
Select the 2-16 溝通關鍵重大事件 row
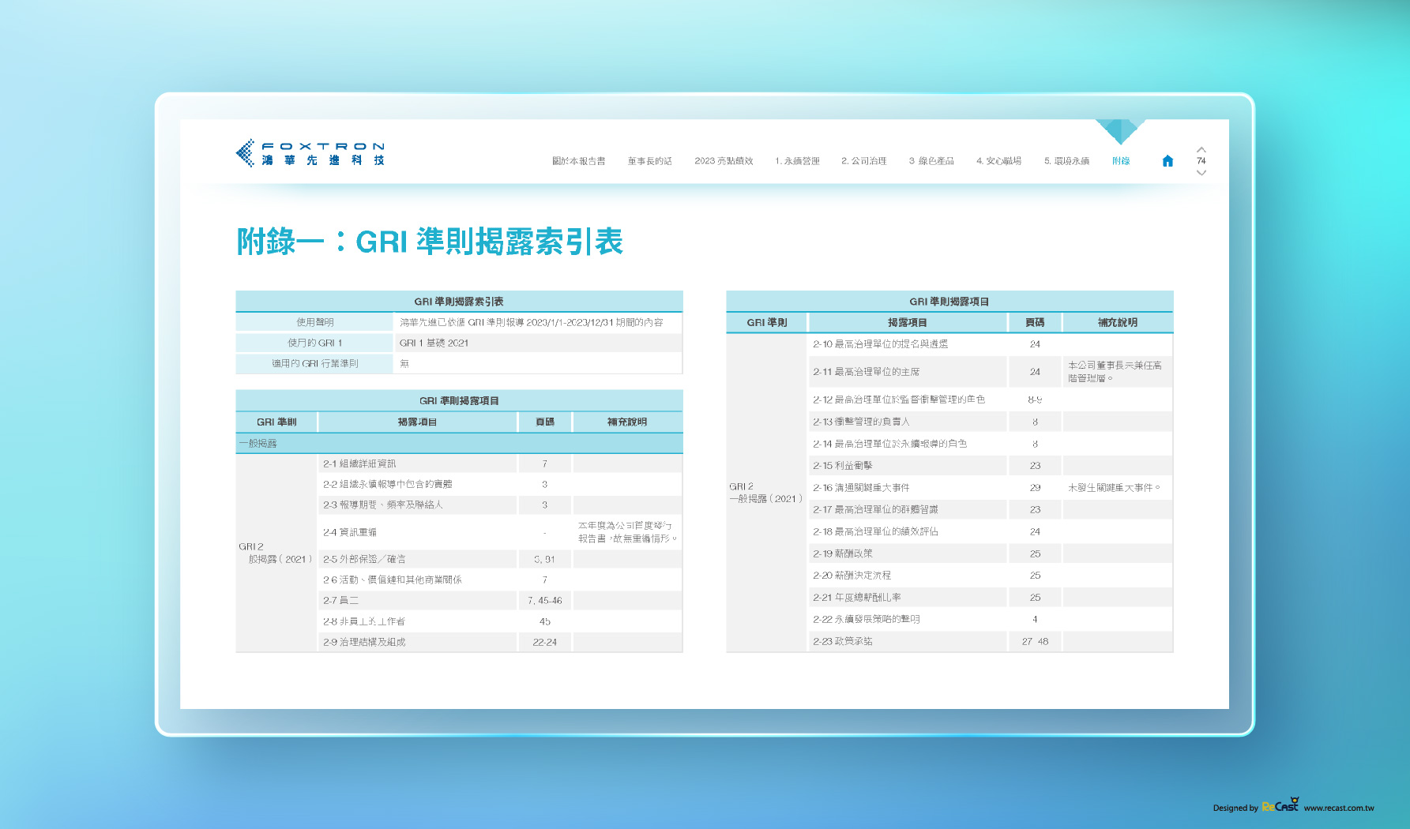pos(991,488)
